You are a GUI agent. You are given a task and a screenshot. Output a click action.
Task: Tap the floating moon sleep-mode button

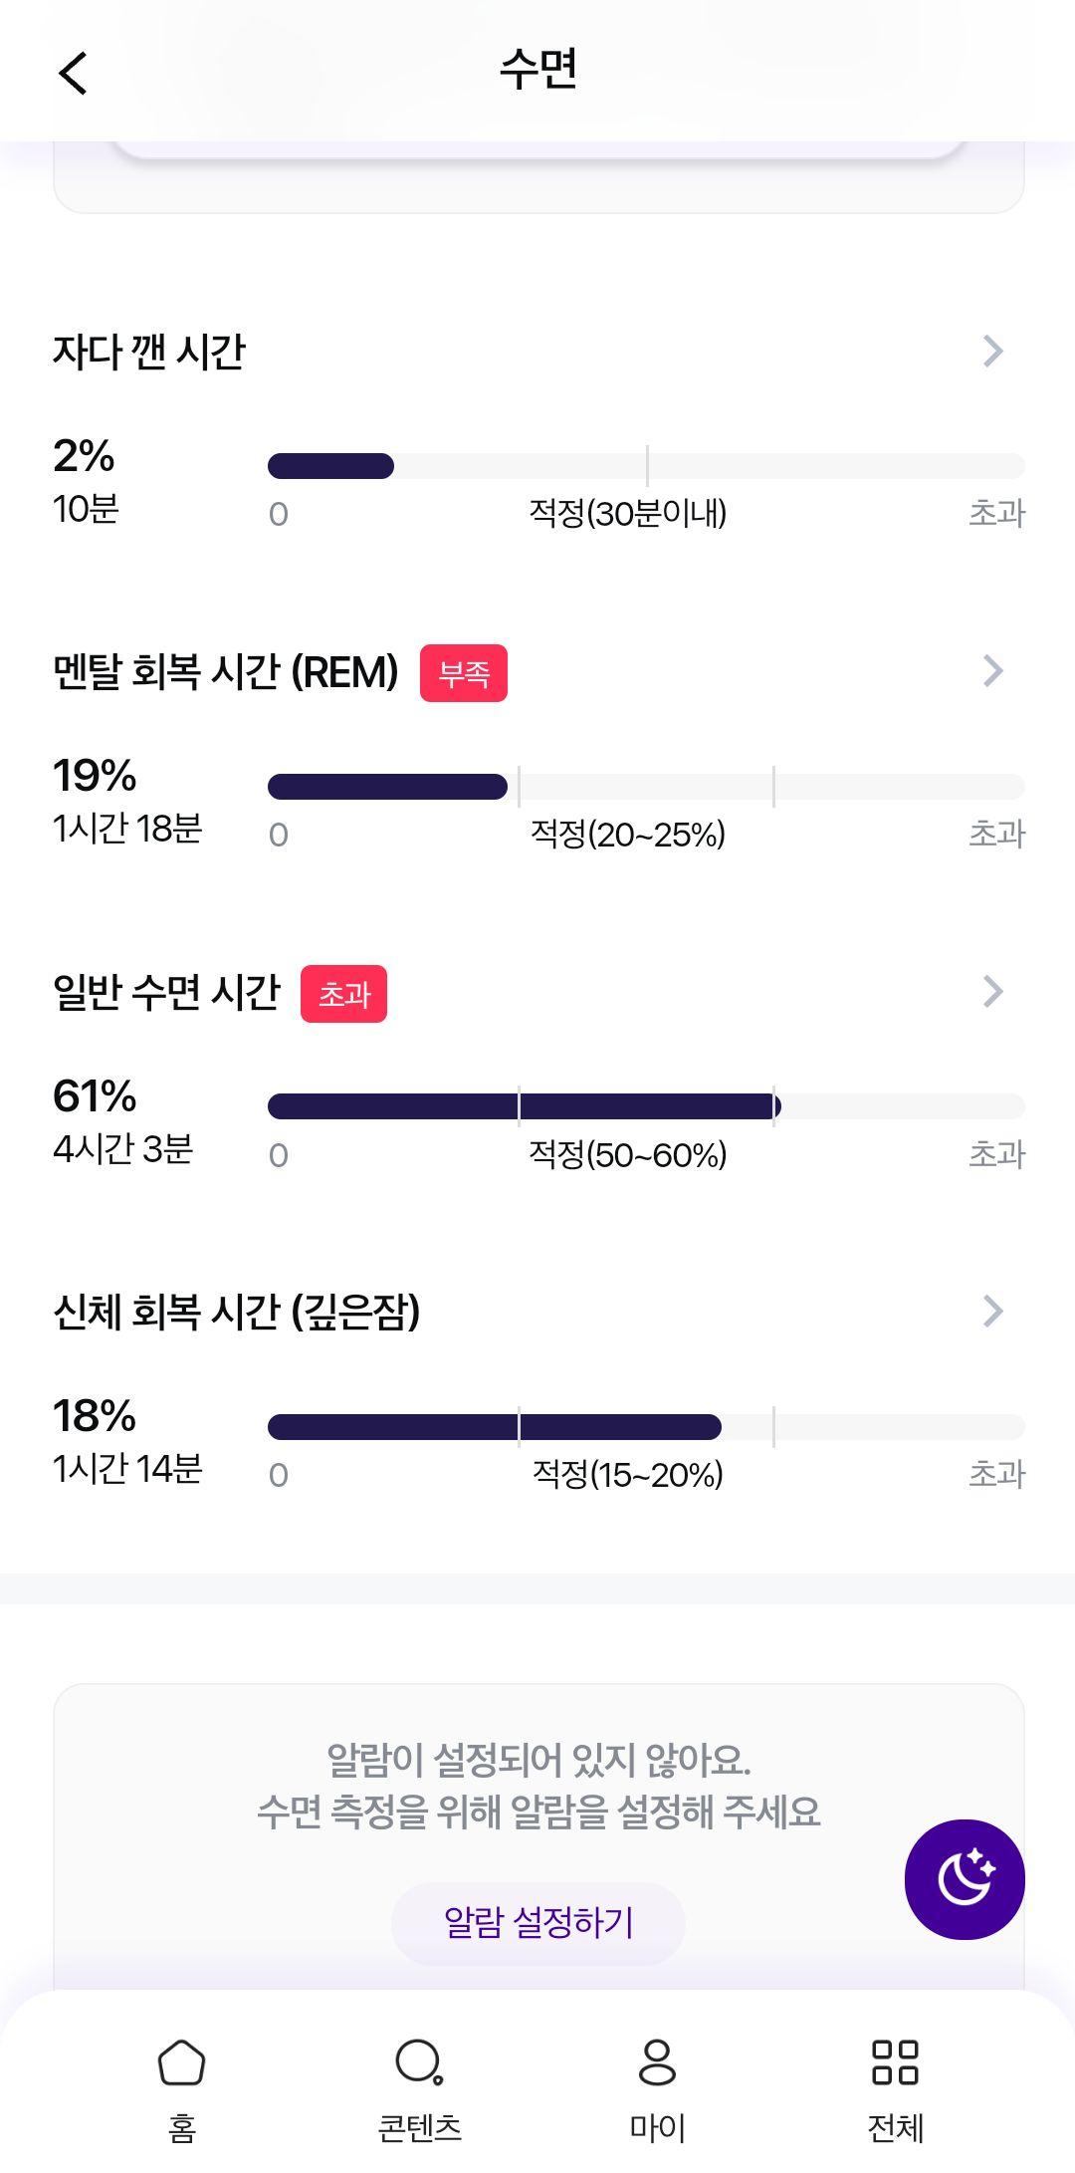coord(965,1879)
